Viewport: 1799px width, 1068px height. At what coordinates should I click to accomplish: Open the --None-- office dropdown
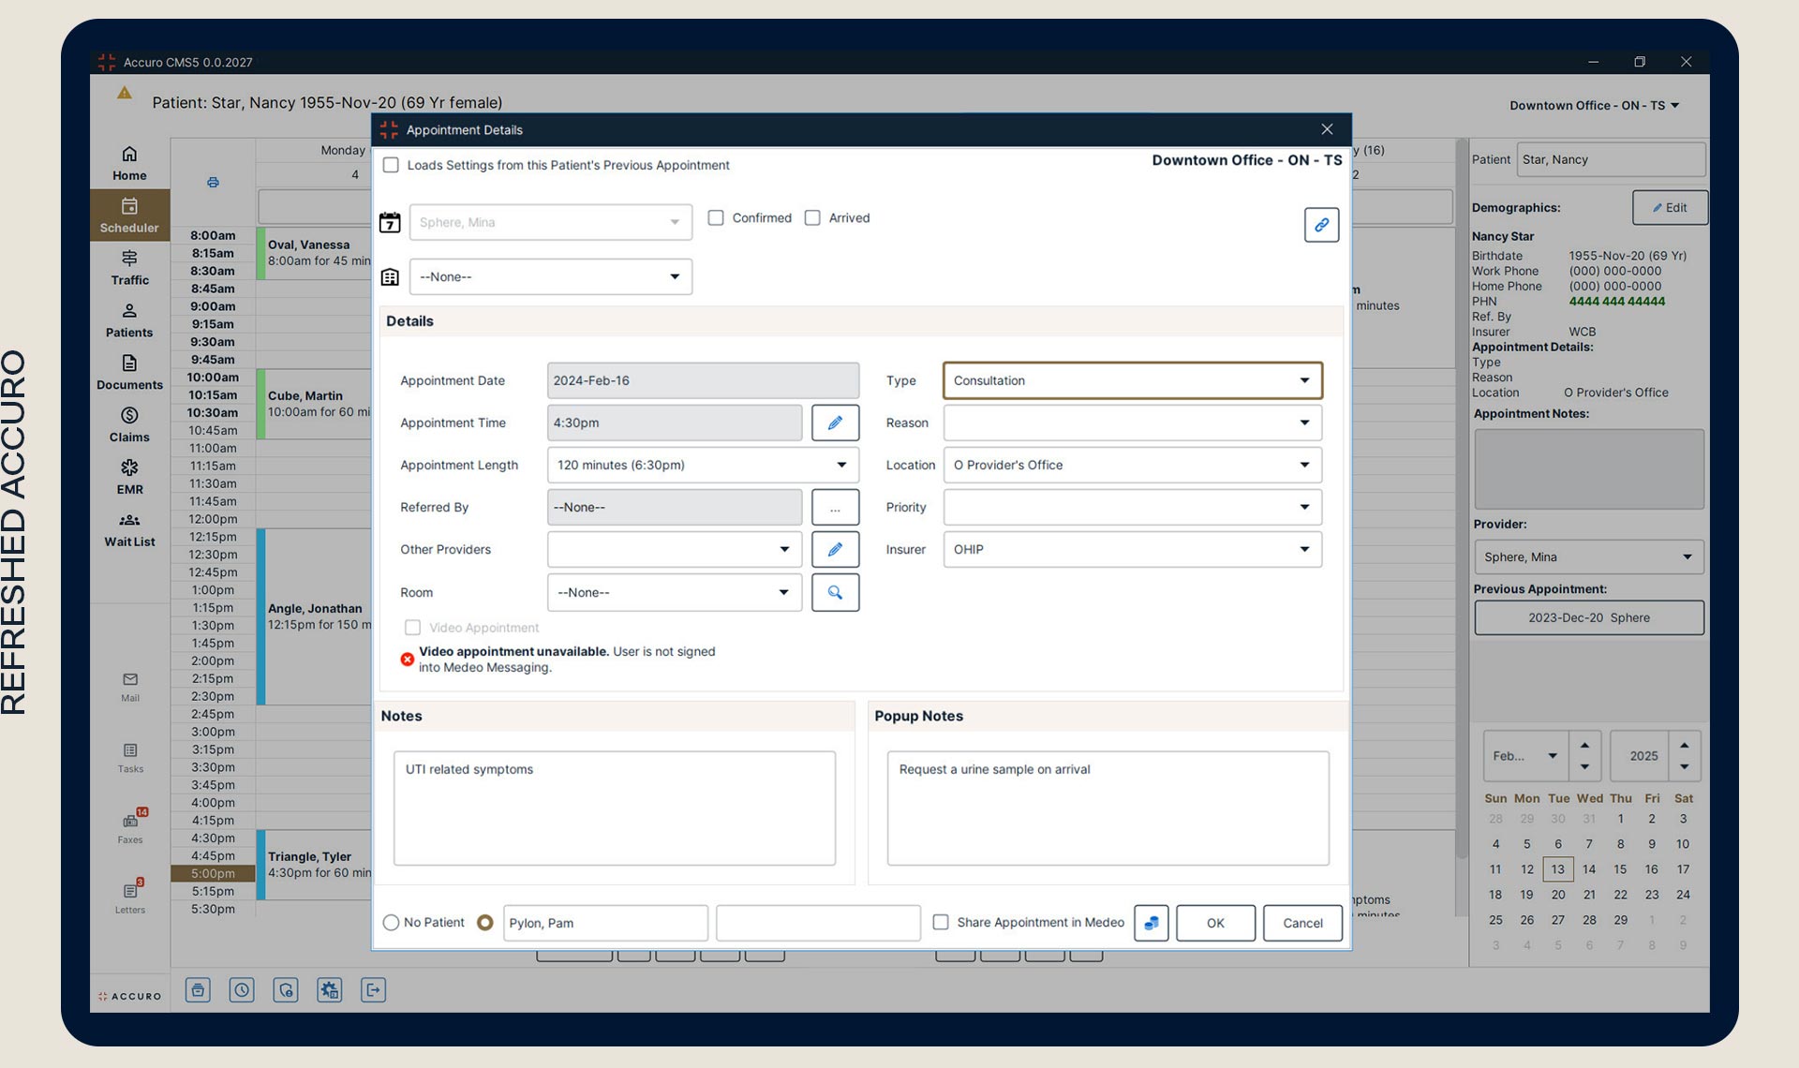click(551, 276)
